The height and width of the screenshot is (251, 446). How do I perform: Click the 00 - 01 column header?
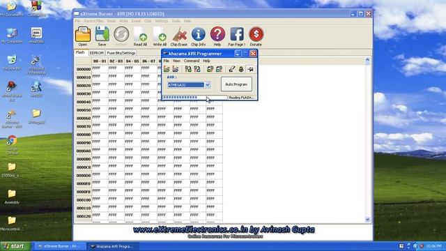point(100,61)
